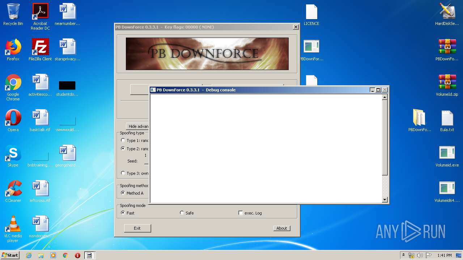The image size is (463, 260).
Task: Open Acrobat Reader DC shortcut
Action: [x=40, y=17]
